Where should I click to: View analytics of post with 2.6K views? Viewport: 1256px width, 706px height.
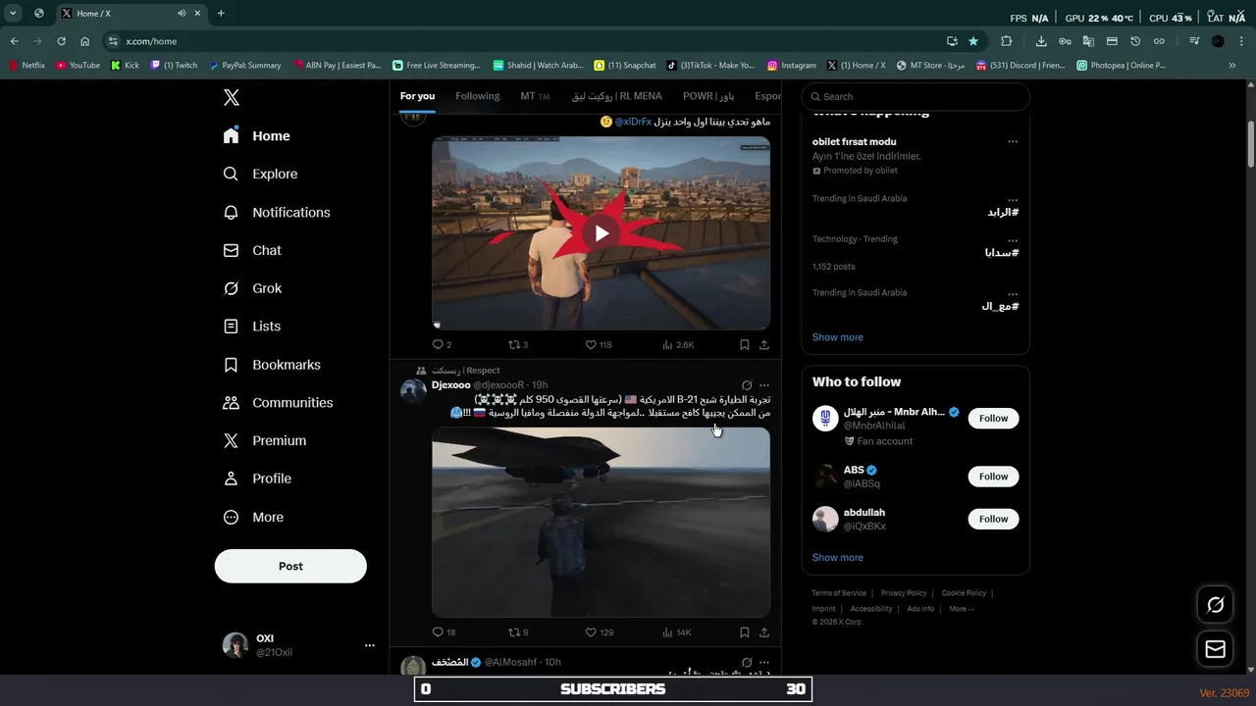(x=678, y=345)
